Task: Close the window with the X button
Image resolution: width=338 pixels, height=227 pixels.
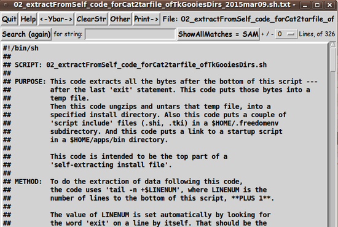Action: coord(329,5)
